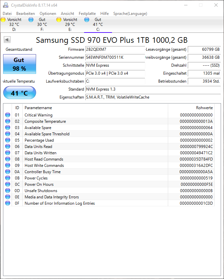The height and width of the screenshot is (279, 224).
Task: Click the total reads value 60799 GB
Action: (204, 49)
